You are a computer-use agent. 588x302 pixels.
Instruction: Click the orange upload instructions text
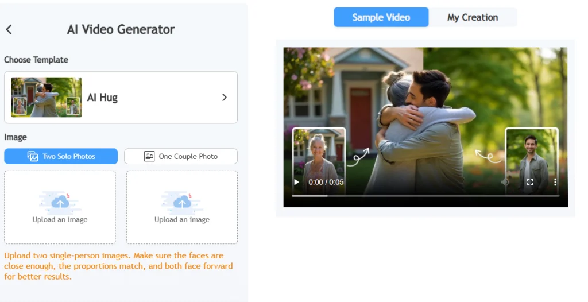(x=118, y=266)
